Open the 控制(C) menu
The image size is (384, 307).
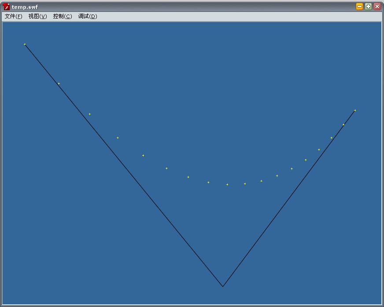[x=63, y=16]
